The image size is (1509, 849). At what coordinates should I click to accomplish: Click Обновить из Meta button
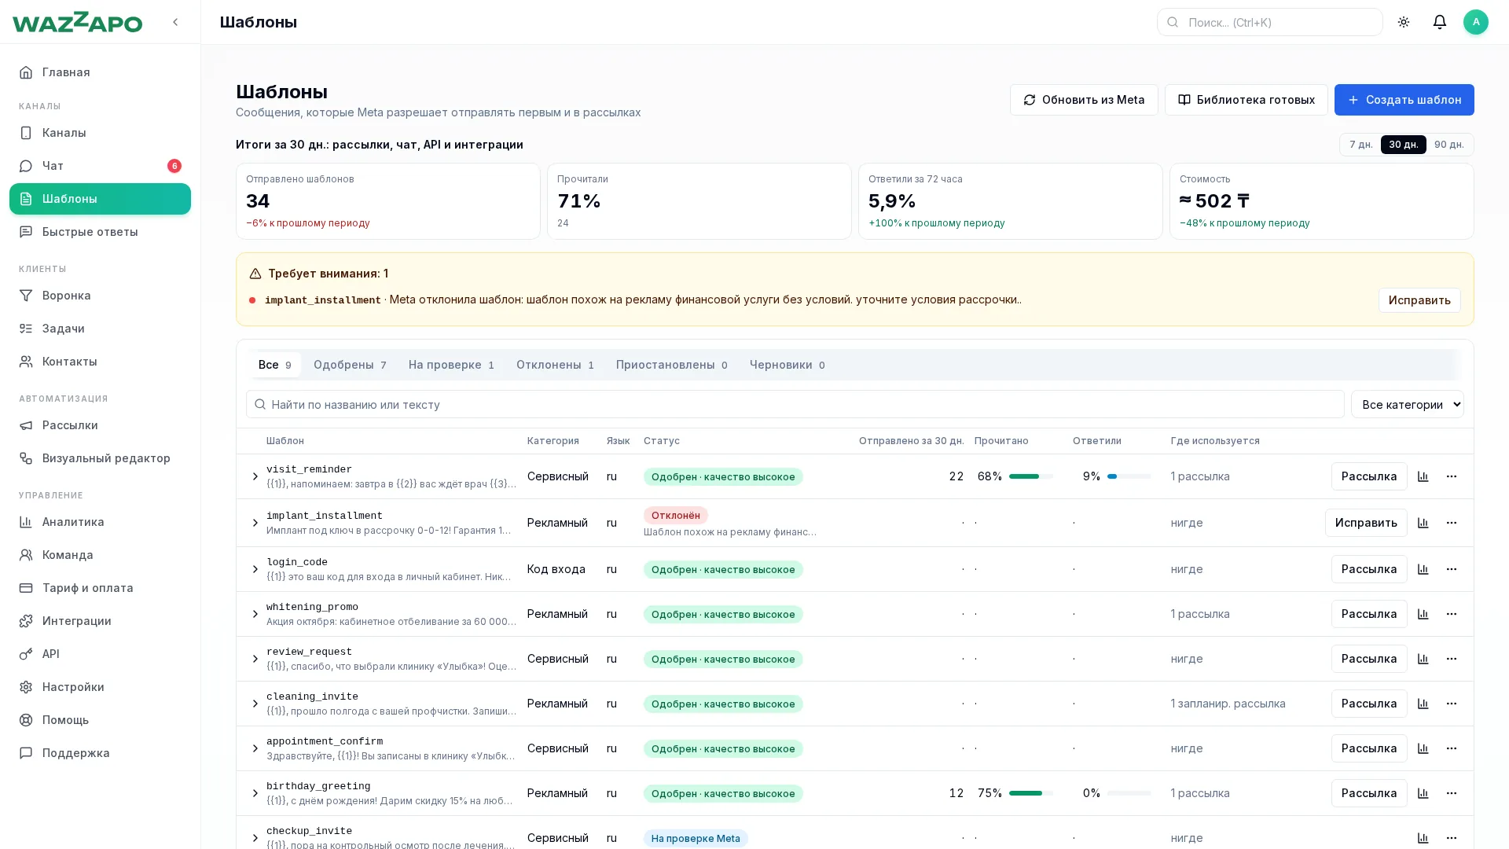coord(1084,100)
